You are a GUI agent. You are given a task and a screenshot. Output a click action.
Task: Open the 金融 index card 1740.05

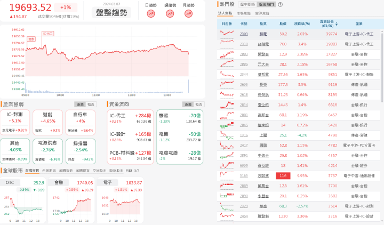[71, 200]
